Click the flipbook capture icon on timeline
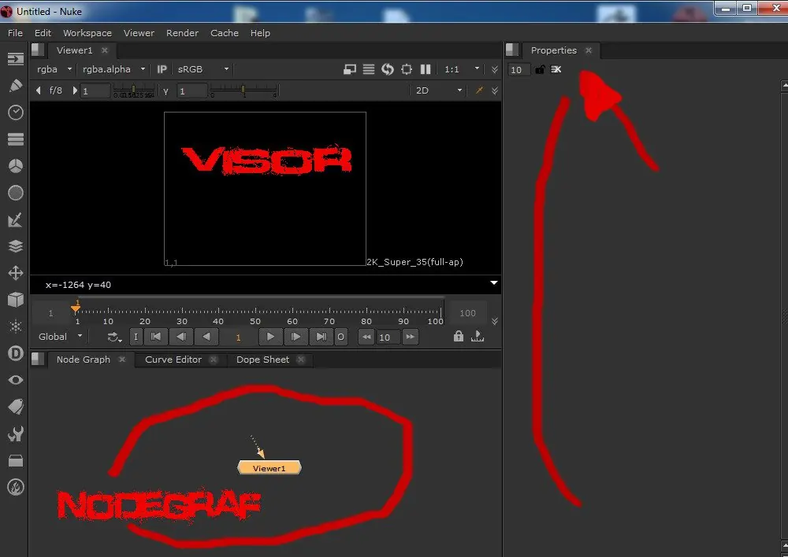Viewport: 788px width, 557px height. [x=478, y=336]
